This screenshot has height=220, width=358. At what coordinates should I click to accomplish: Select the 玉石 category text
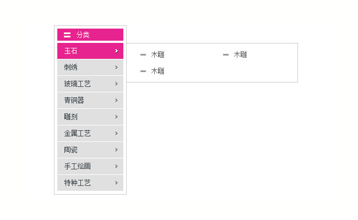pos(70,51)
